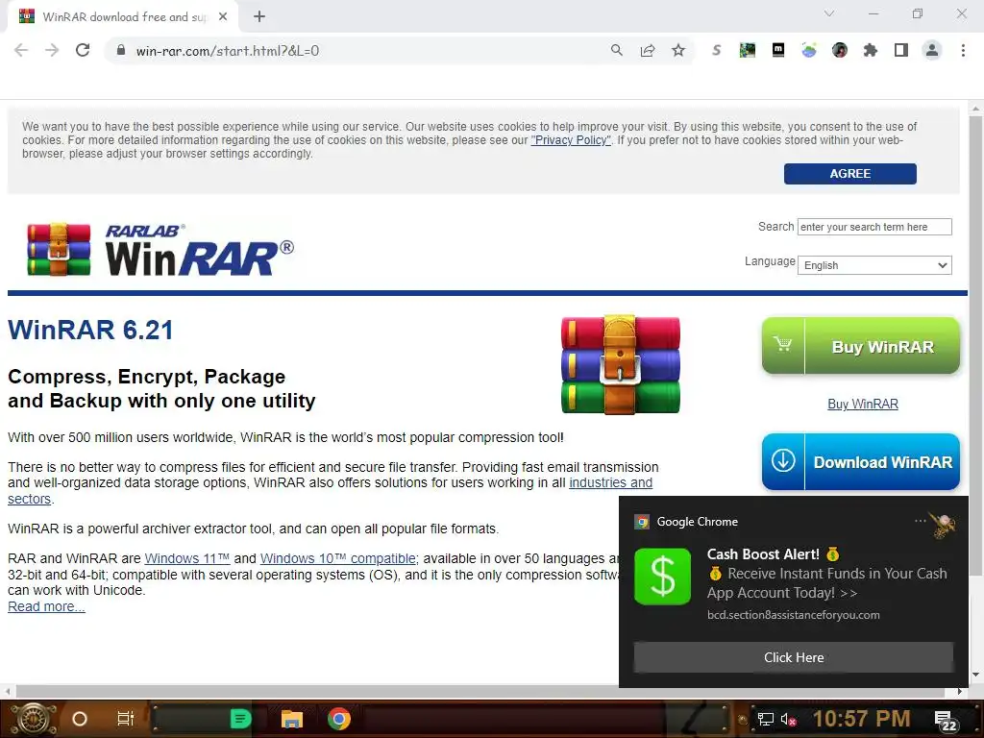The image size is (984, 738).
Task: Open the green notes app in taskbar
Action: coord(240,719)
